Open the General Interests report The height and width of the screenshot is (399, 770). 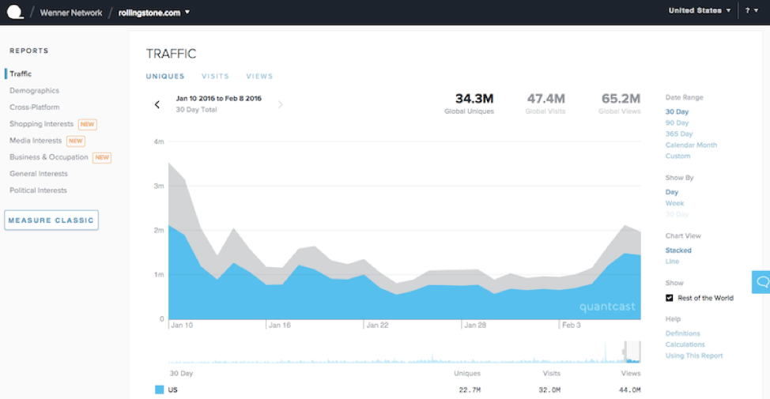point(39,174)
